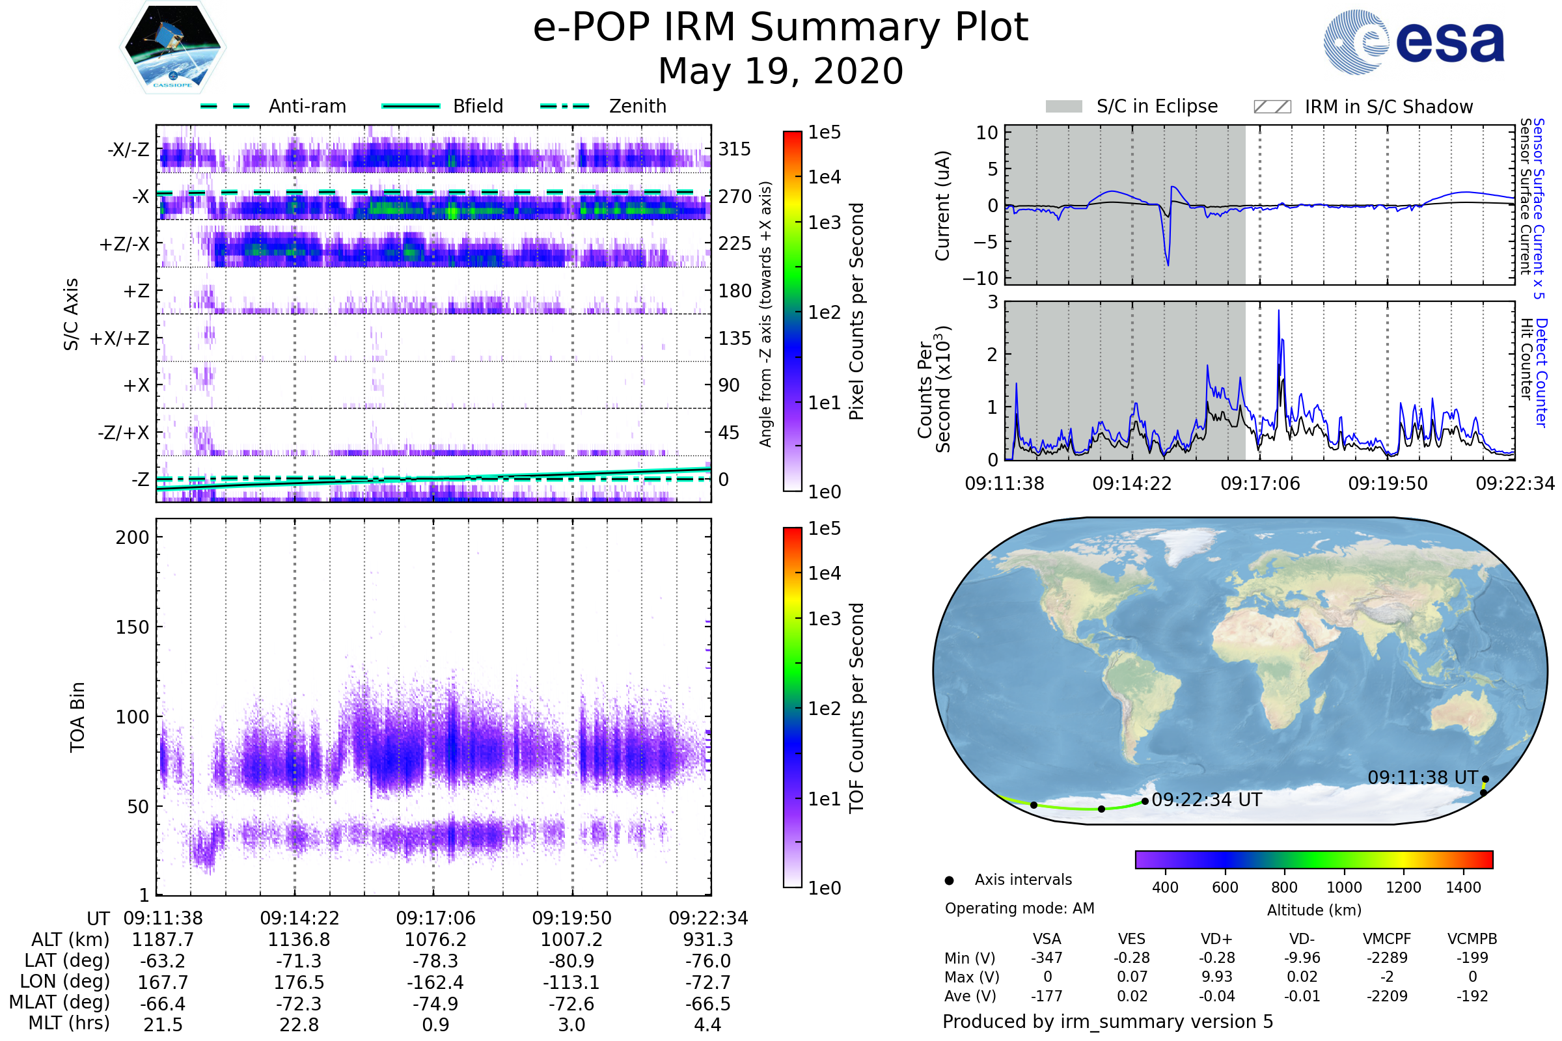Click the Operating mode: AM text

coord(1019,908)
